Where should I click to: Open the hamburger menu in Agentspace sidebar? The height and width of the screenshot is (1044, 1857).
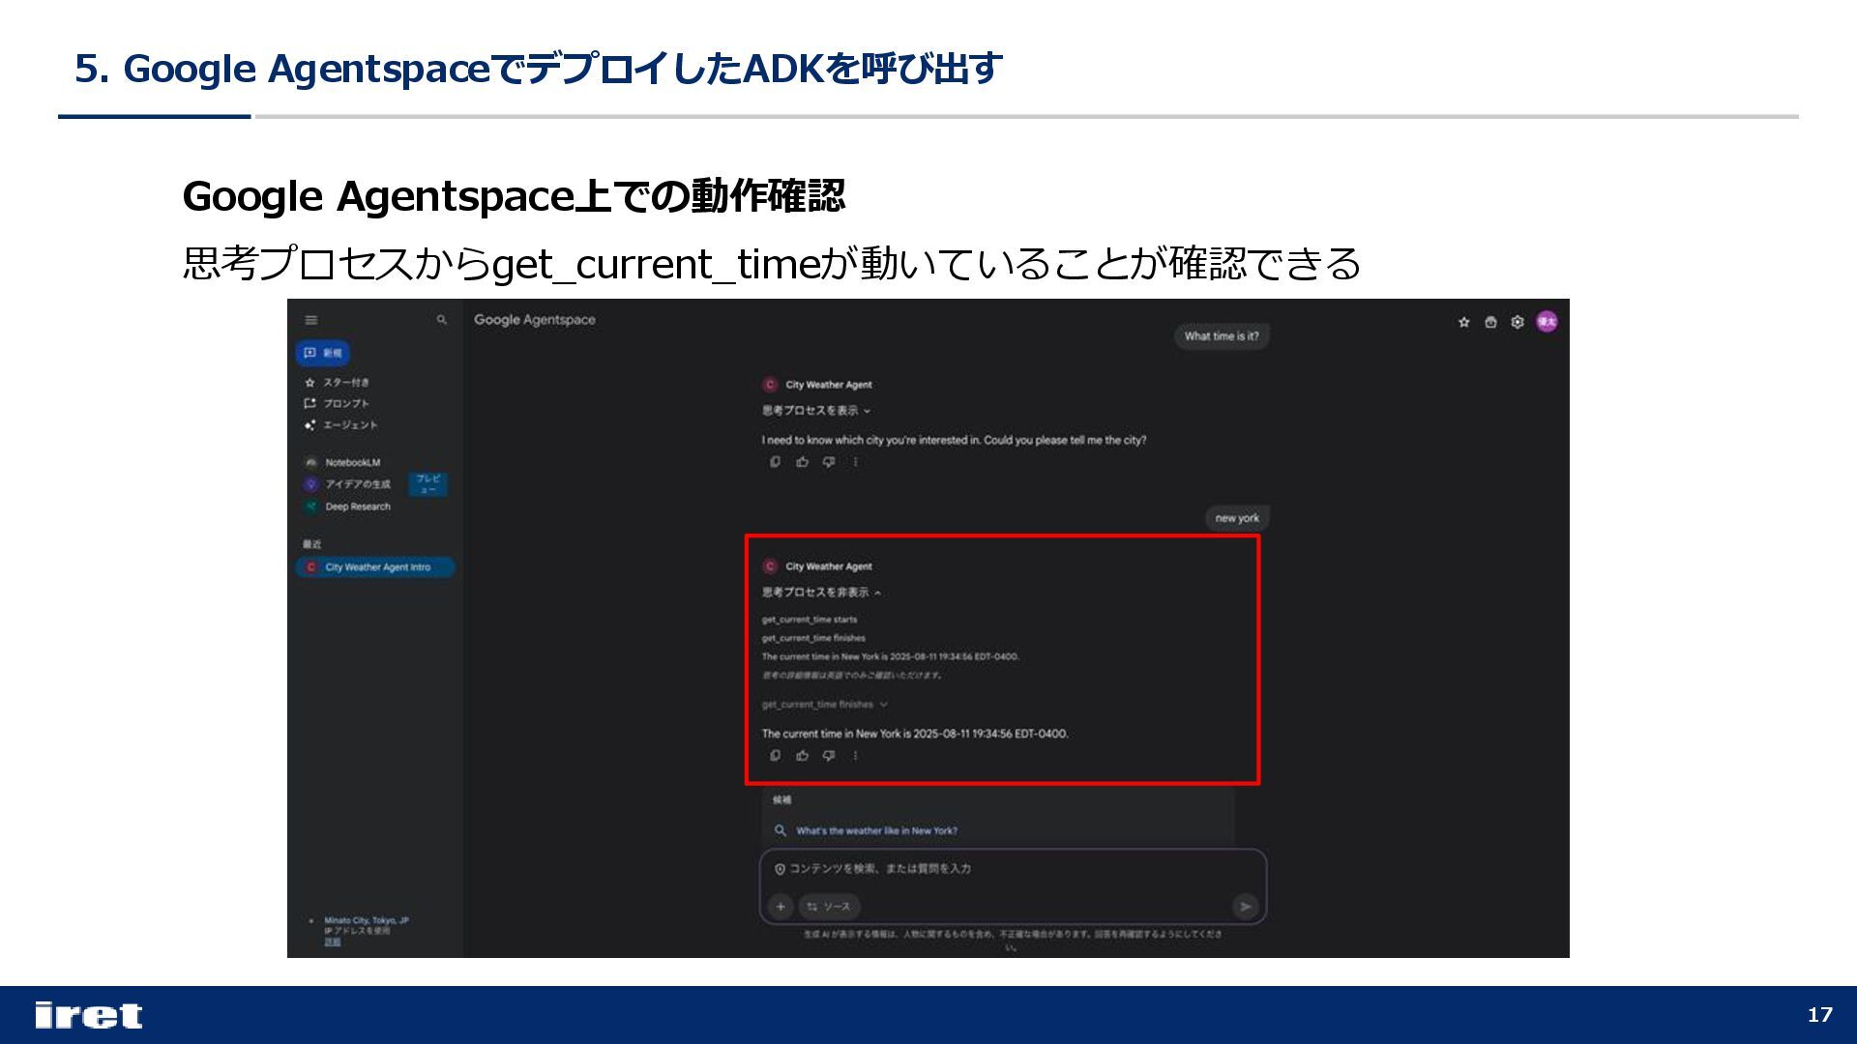click(310, 320)
